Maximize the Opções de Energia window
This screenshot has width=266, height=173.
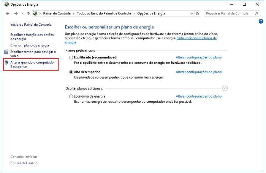pos(244,5)
